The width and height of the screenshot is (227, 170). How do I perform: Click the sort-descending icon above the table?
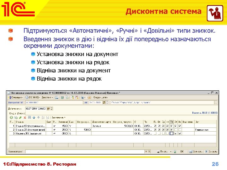[47, 117]
